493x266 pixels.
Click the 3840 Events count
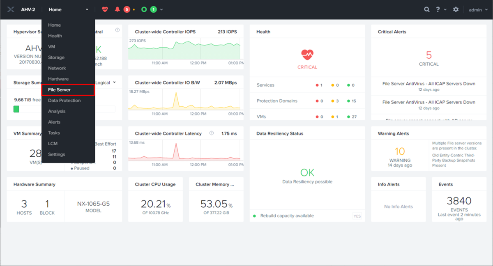(459, 201)
